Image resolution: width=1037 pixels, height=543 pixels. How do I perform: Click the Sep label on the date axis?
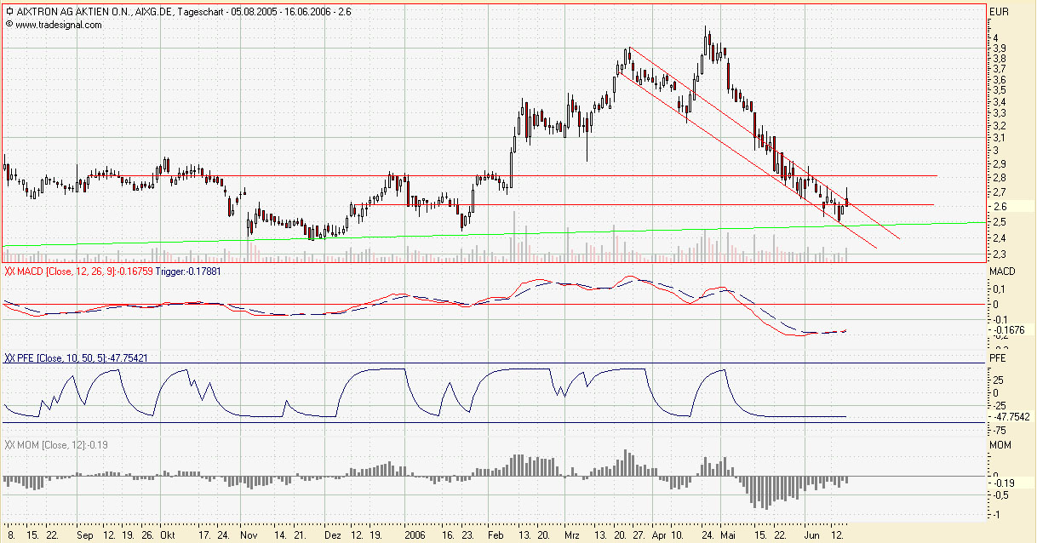click(x=85, y=536)
